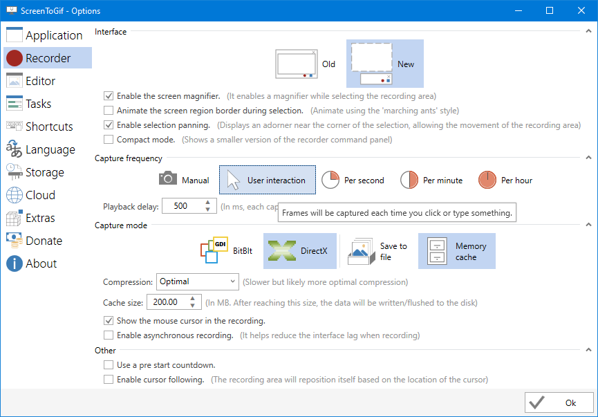
Task: Select the BitBlt capture mode label
Action: pyautogui.click(x=243, y=251)
